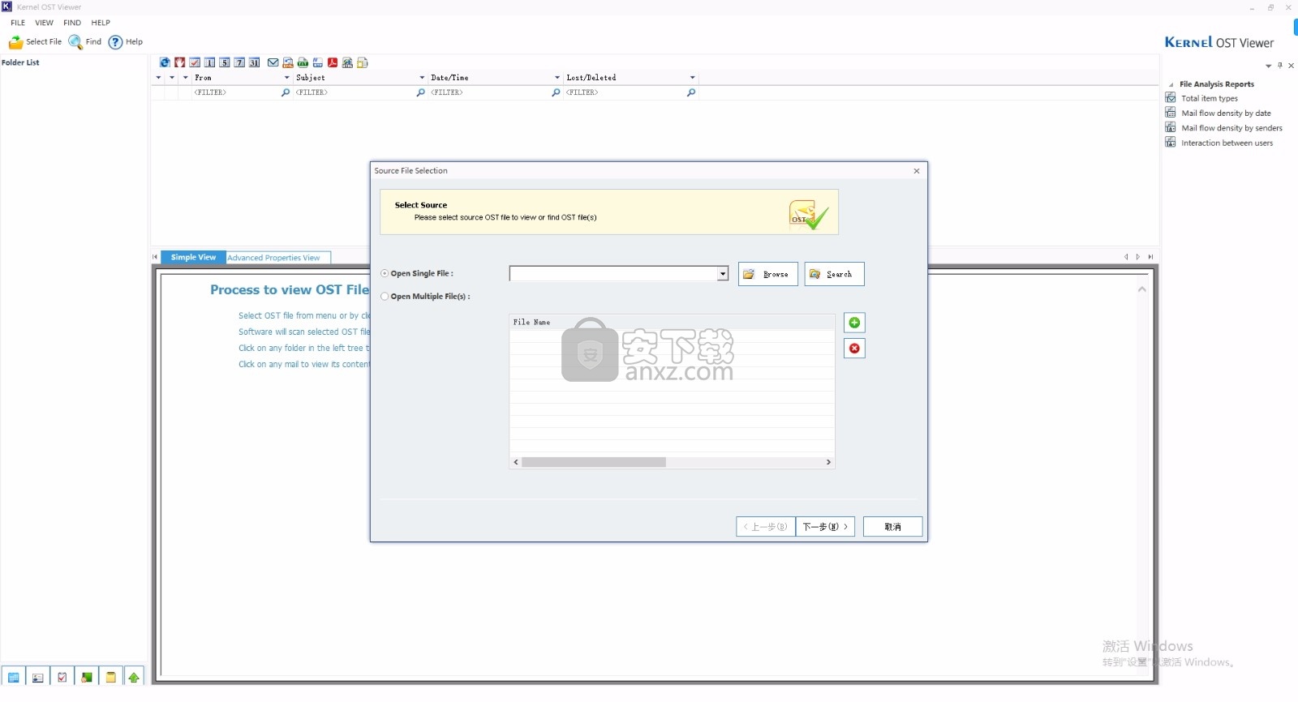
Task: Click the Search button in dialog
Action: coord(834,274)
